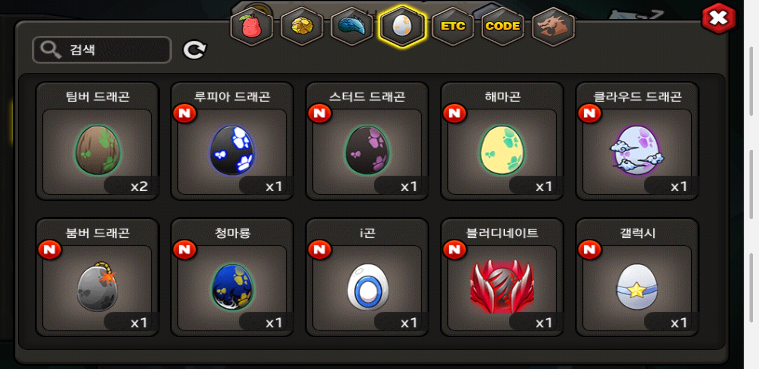Open the CODE tab
759x369 pixels.
503,27
